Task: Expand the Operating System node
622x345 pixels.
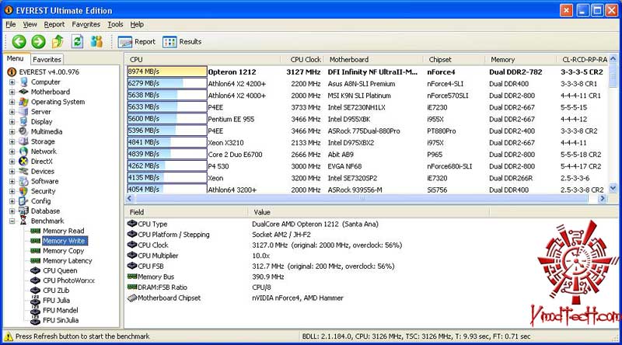Action: [12, 102]
